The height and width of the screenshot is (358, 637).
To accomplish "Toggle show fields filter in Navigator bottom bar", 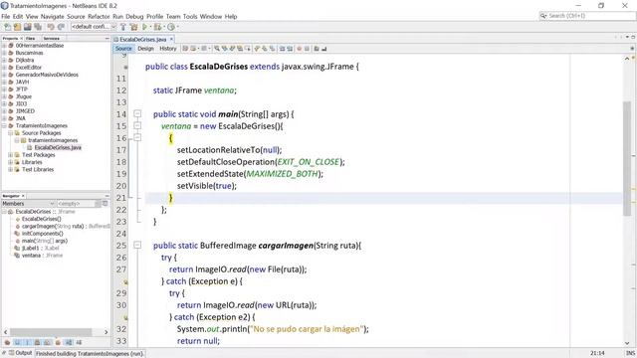I will tap(18, 342).
